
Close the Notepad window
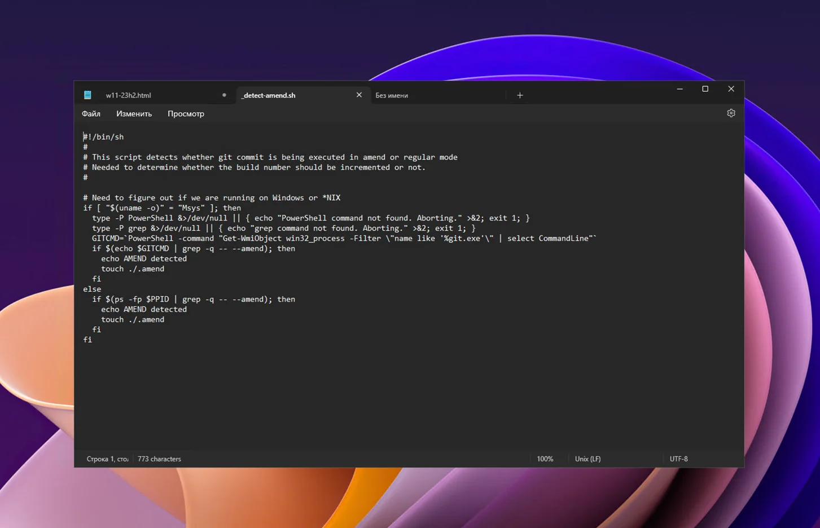tap(731, 89)
